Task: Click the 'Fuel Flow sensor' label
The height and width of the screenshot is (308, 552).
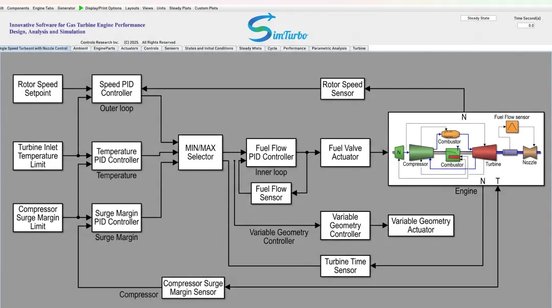Action: 512,117
